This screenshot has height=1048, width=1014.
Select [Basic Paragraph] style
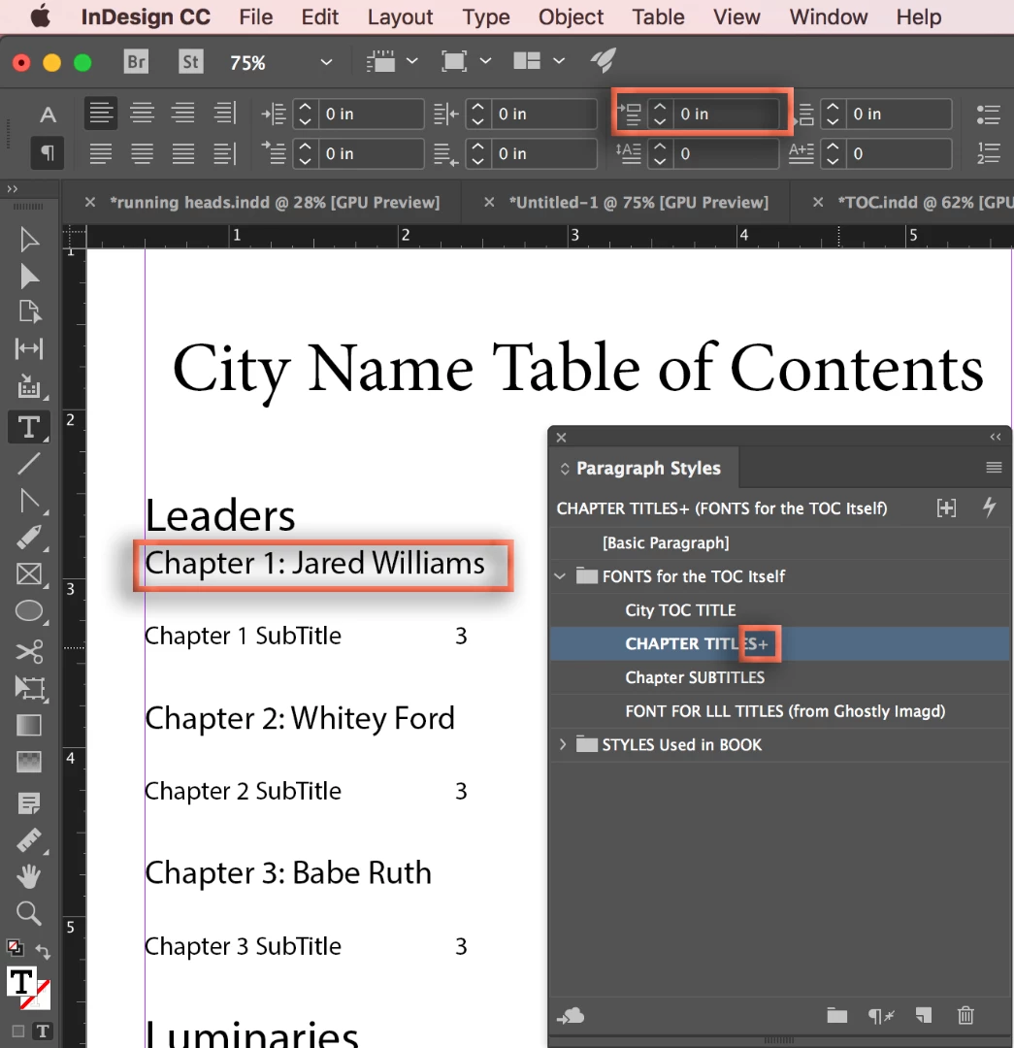pos(779,542)
